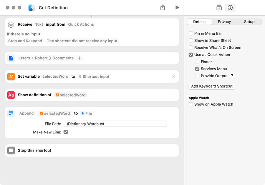Enable Receive What's On Screen checkbox
This screenshot has height=185, width=265.
(190, 48)
